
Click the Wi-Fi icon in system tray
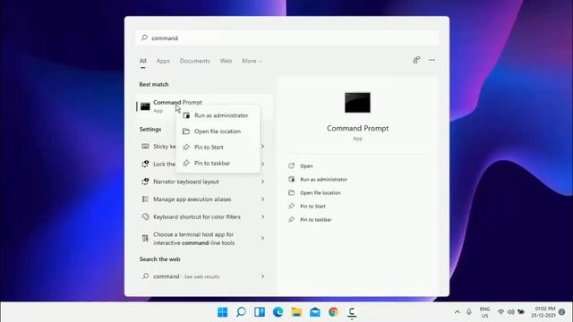(x=500, y=312)
